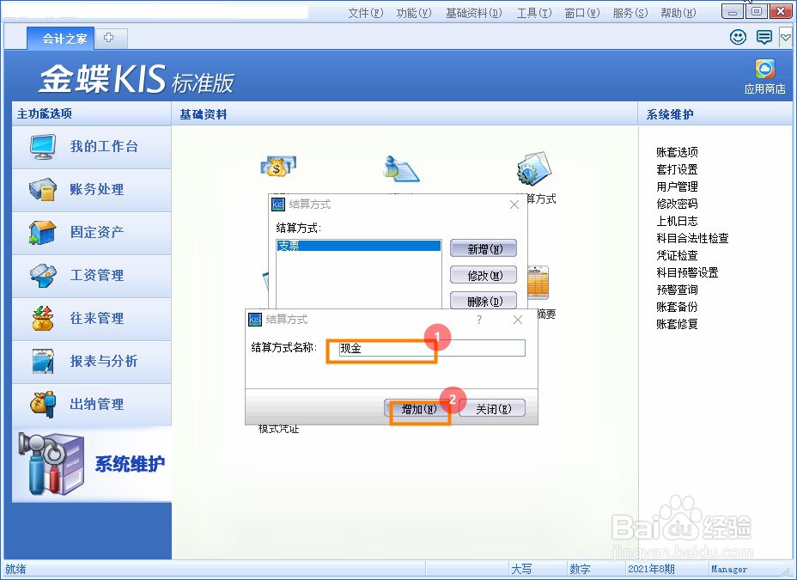Open 科目合法性检查 link
This screenshot has height=580, width=797.
(692, 238)
